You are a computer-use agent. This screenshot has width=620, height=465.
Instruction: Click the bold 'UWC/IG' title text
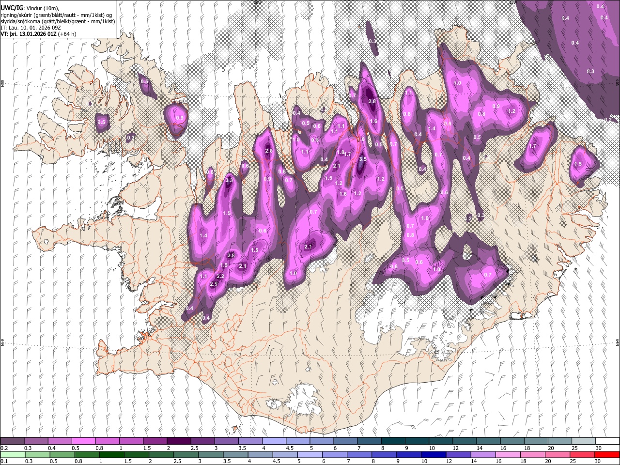tap(12, 7)
